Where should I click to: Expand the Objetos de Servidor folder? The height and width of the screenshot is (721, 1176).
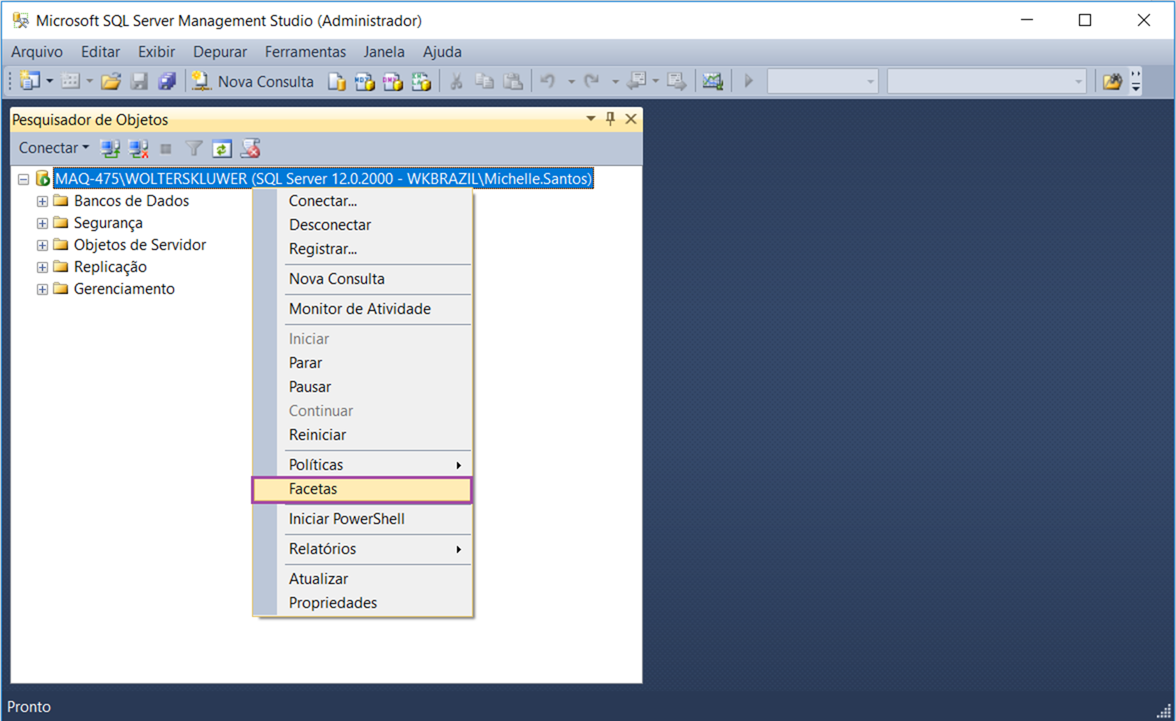tap(42, 246)
